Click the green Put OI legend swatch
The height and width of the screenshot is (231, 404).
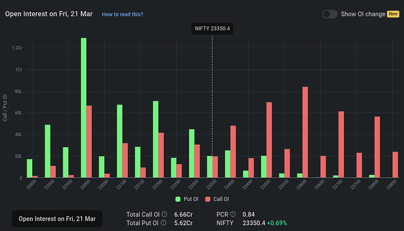tap(178, 199)
